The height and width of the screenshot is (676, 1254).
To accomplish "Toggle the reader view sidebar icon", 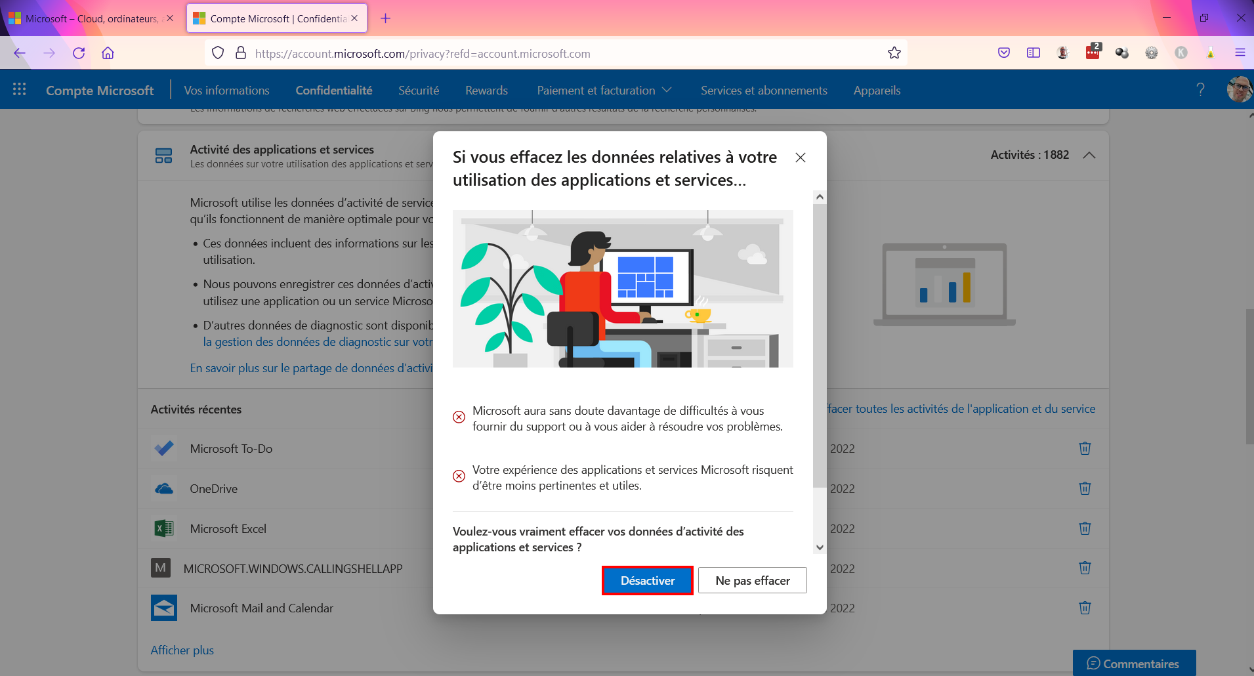I will [x=1034, y=53].
